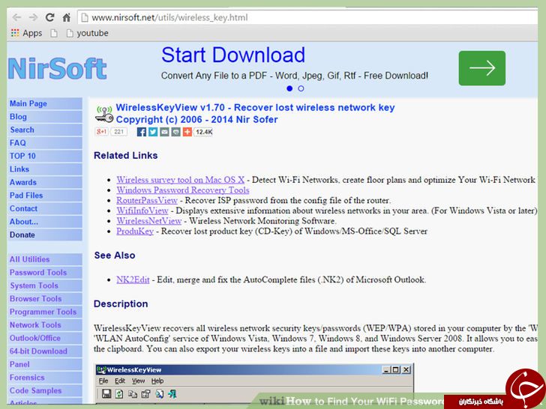Open Edit menu in WirelessKeyView screenshot
The width and height of the screenshot is (546, 409).
[120, 381]
